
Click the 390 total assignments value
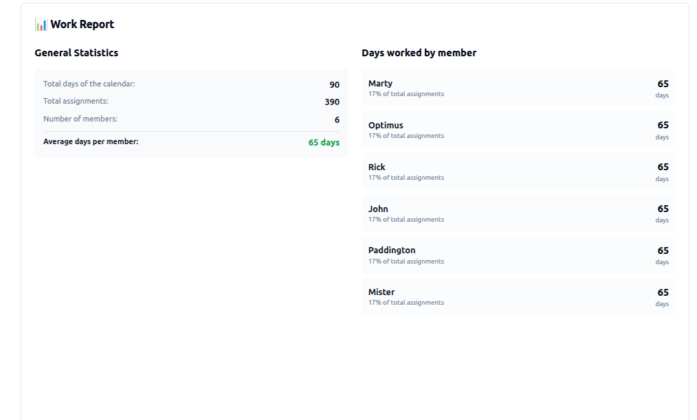point(332,102)
